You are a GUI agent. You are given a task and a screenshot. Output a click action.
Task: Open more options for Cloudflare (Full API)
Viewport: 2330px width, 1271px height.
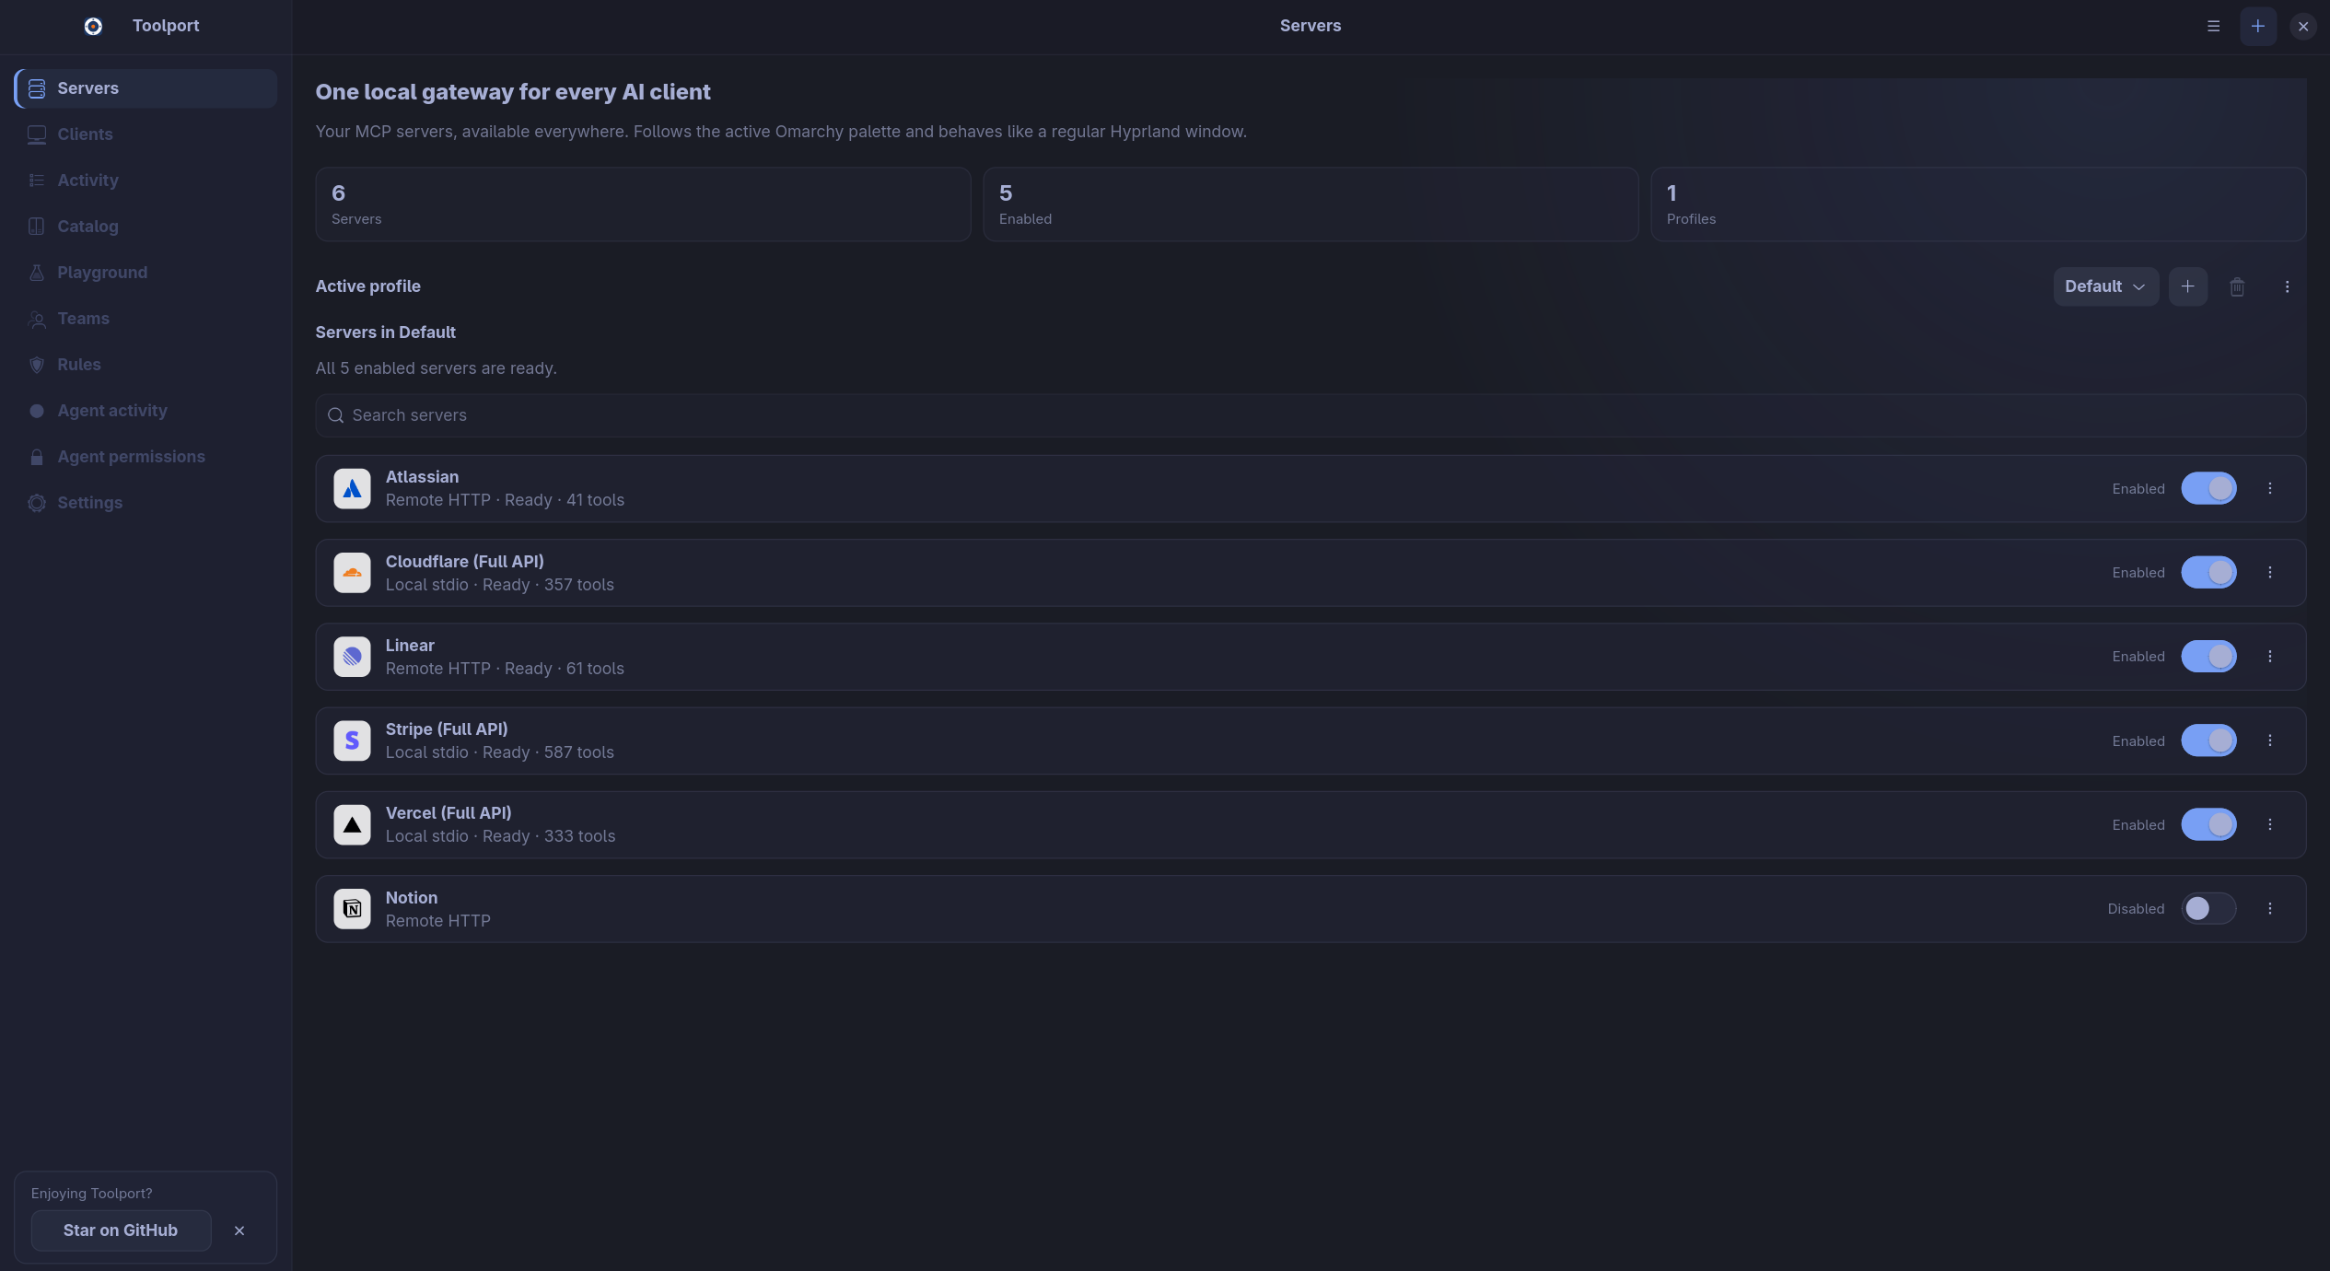[x=2270, y=573]
